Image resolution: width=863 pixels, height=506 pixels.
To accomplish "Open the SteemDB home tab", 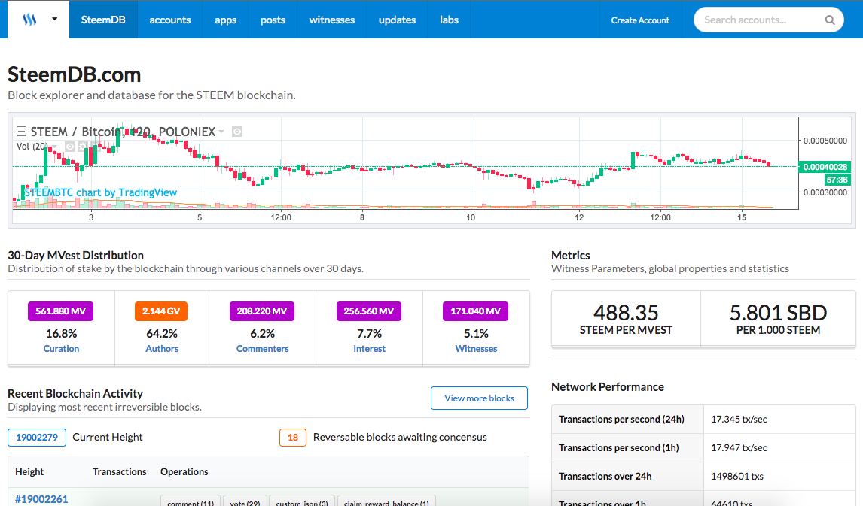I will (103, 20).
